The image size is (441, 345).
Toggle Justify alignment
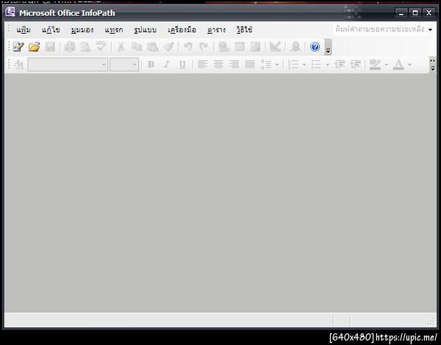(249, 65)
